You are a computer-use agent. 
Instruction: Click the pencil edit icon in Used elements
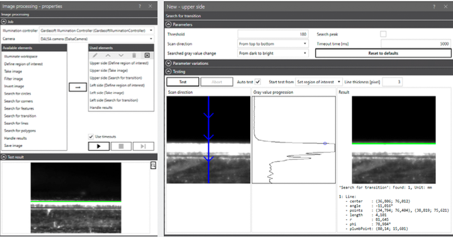click(x=95, y=55)
